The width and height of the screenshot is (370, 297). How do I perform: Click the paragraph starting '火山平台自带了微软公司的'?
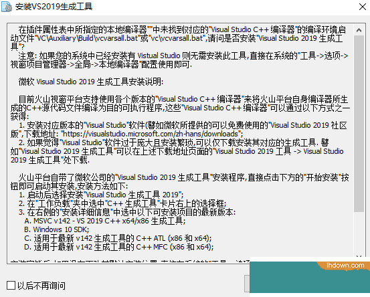click(x=179, y=182)
